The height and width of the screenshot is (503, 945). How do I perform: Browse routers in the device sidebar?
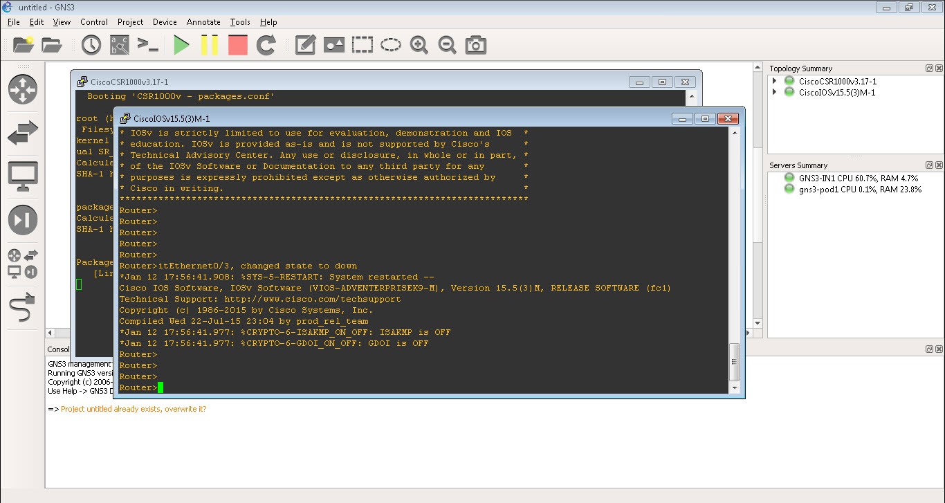coord(23,90)
